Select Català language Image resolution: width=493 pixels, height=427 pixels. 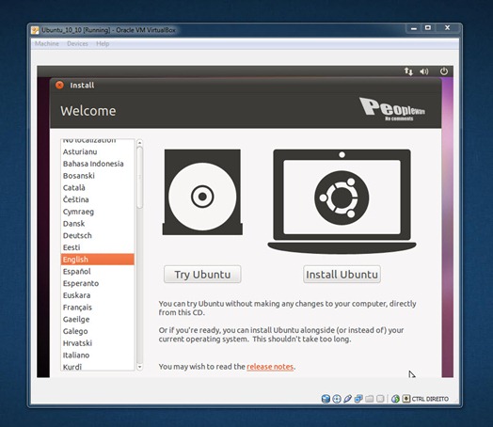[98, 187]
